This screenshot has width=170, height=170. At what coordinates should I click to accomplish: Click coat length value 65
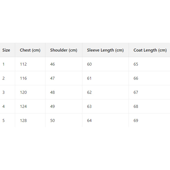coord(136,64)
